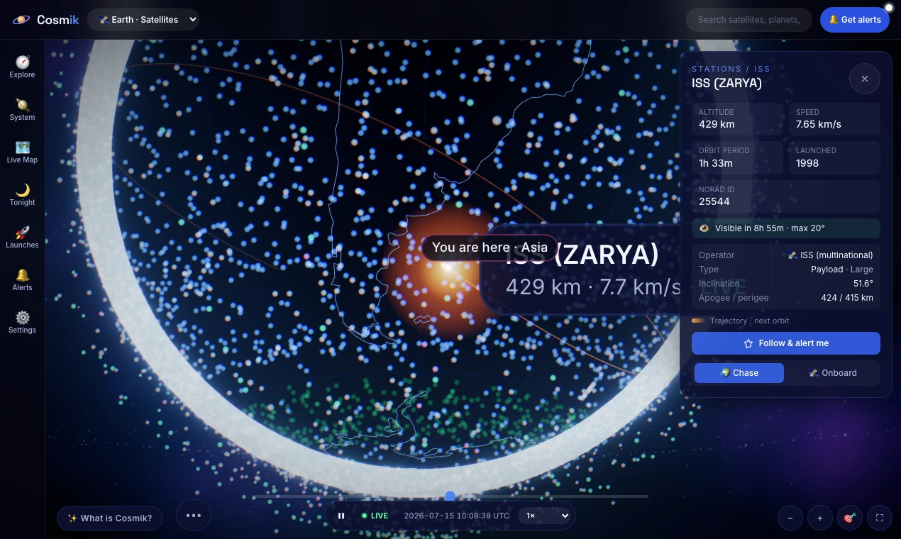This screenshot has height=539, width=901.
Task: Click the STATIONS / ISS breadcrumb
Action: [731, 69]
